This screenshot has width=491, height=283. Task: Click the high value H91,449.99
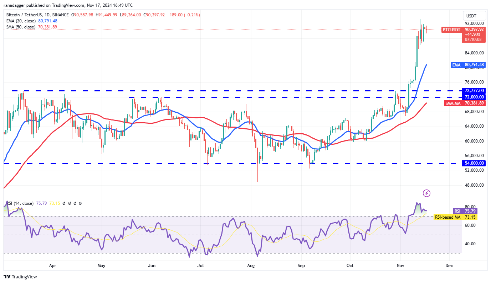pyautogui.click(x=107, y=15)
